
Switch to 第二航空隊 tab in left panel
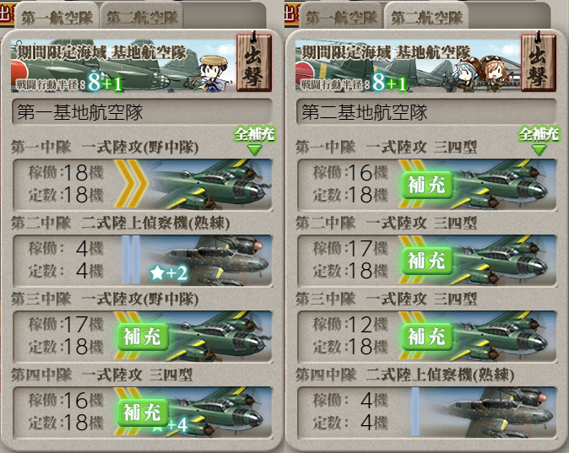[x=142, y=16]
